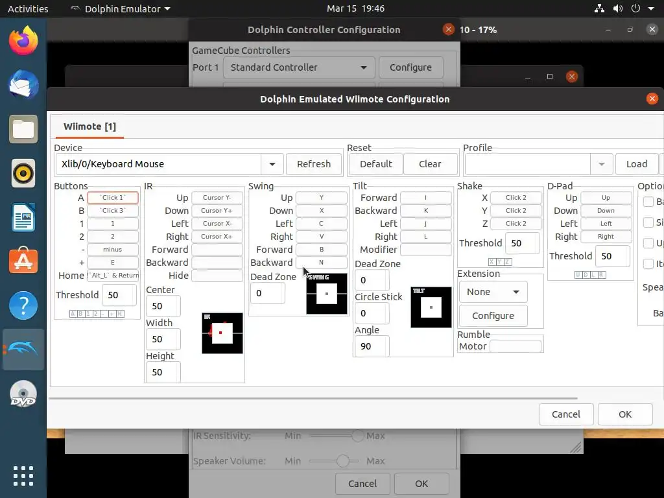Close Dolphin Controller Configuration window

click(x=449, y=29)
